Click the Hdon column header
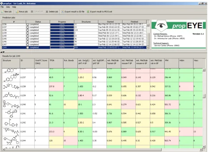The width and height of the screenshot is (208, 152). [186, 64]
